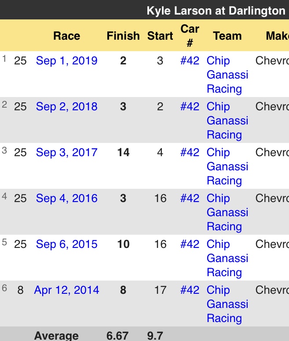Open the Apr 12, 2014 race link

pyautogui.click(x=67, y=290)
